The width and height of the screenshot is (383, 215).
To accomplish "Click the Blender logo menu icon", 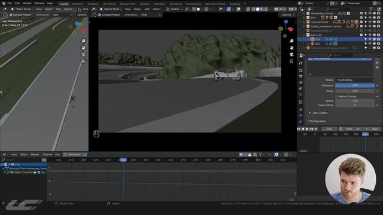I will point(4,4).
